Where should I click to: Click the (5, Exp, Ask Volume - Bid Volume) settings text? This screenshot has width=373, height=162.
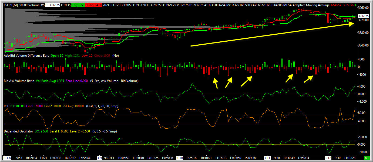click(114, 81)
